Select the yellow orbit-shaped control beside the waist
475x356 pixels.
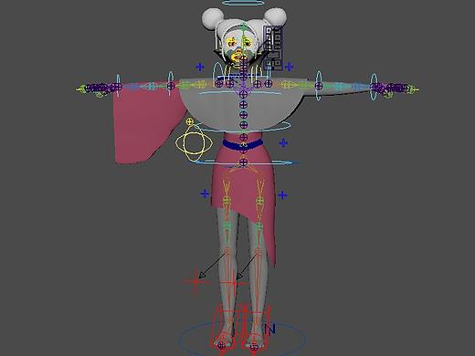tap(194, 142)
